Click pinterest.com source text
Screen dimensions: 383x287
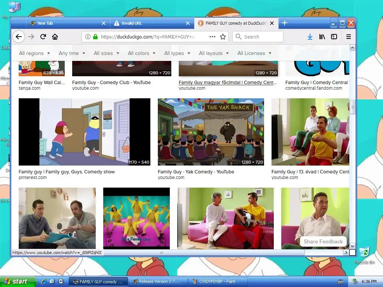click(33, 178)
